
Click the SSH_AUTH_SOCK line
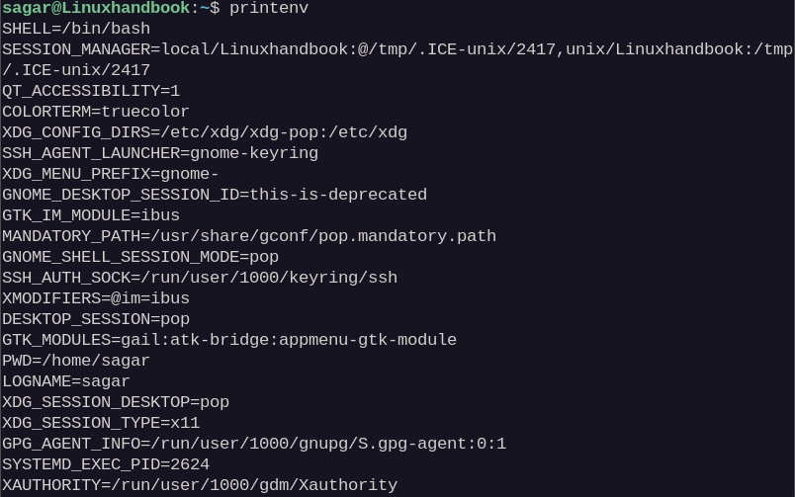pos(200,278)
